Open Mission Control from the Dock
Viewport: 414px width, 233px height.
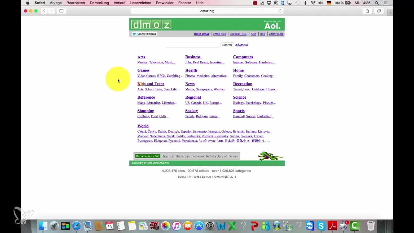pos(65,226)
